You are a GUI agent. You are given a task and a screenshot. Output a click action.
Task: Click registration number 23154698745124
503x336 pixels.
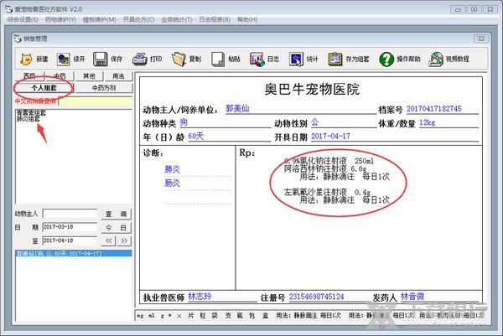pos(316,297)
